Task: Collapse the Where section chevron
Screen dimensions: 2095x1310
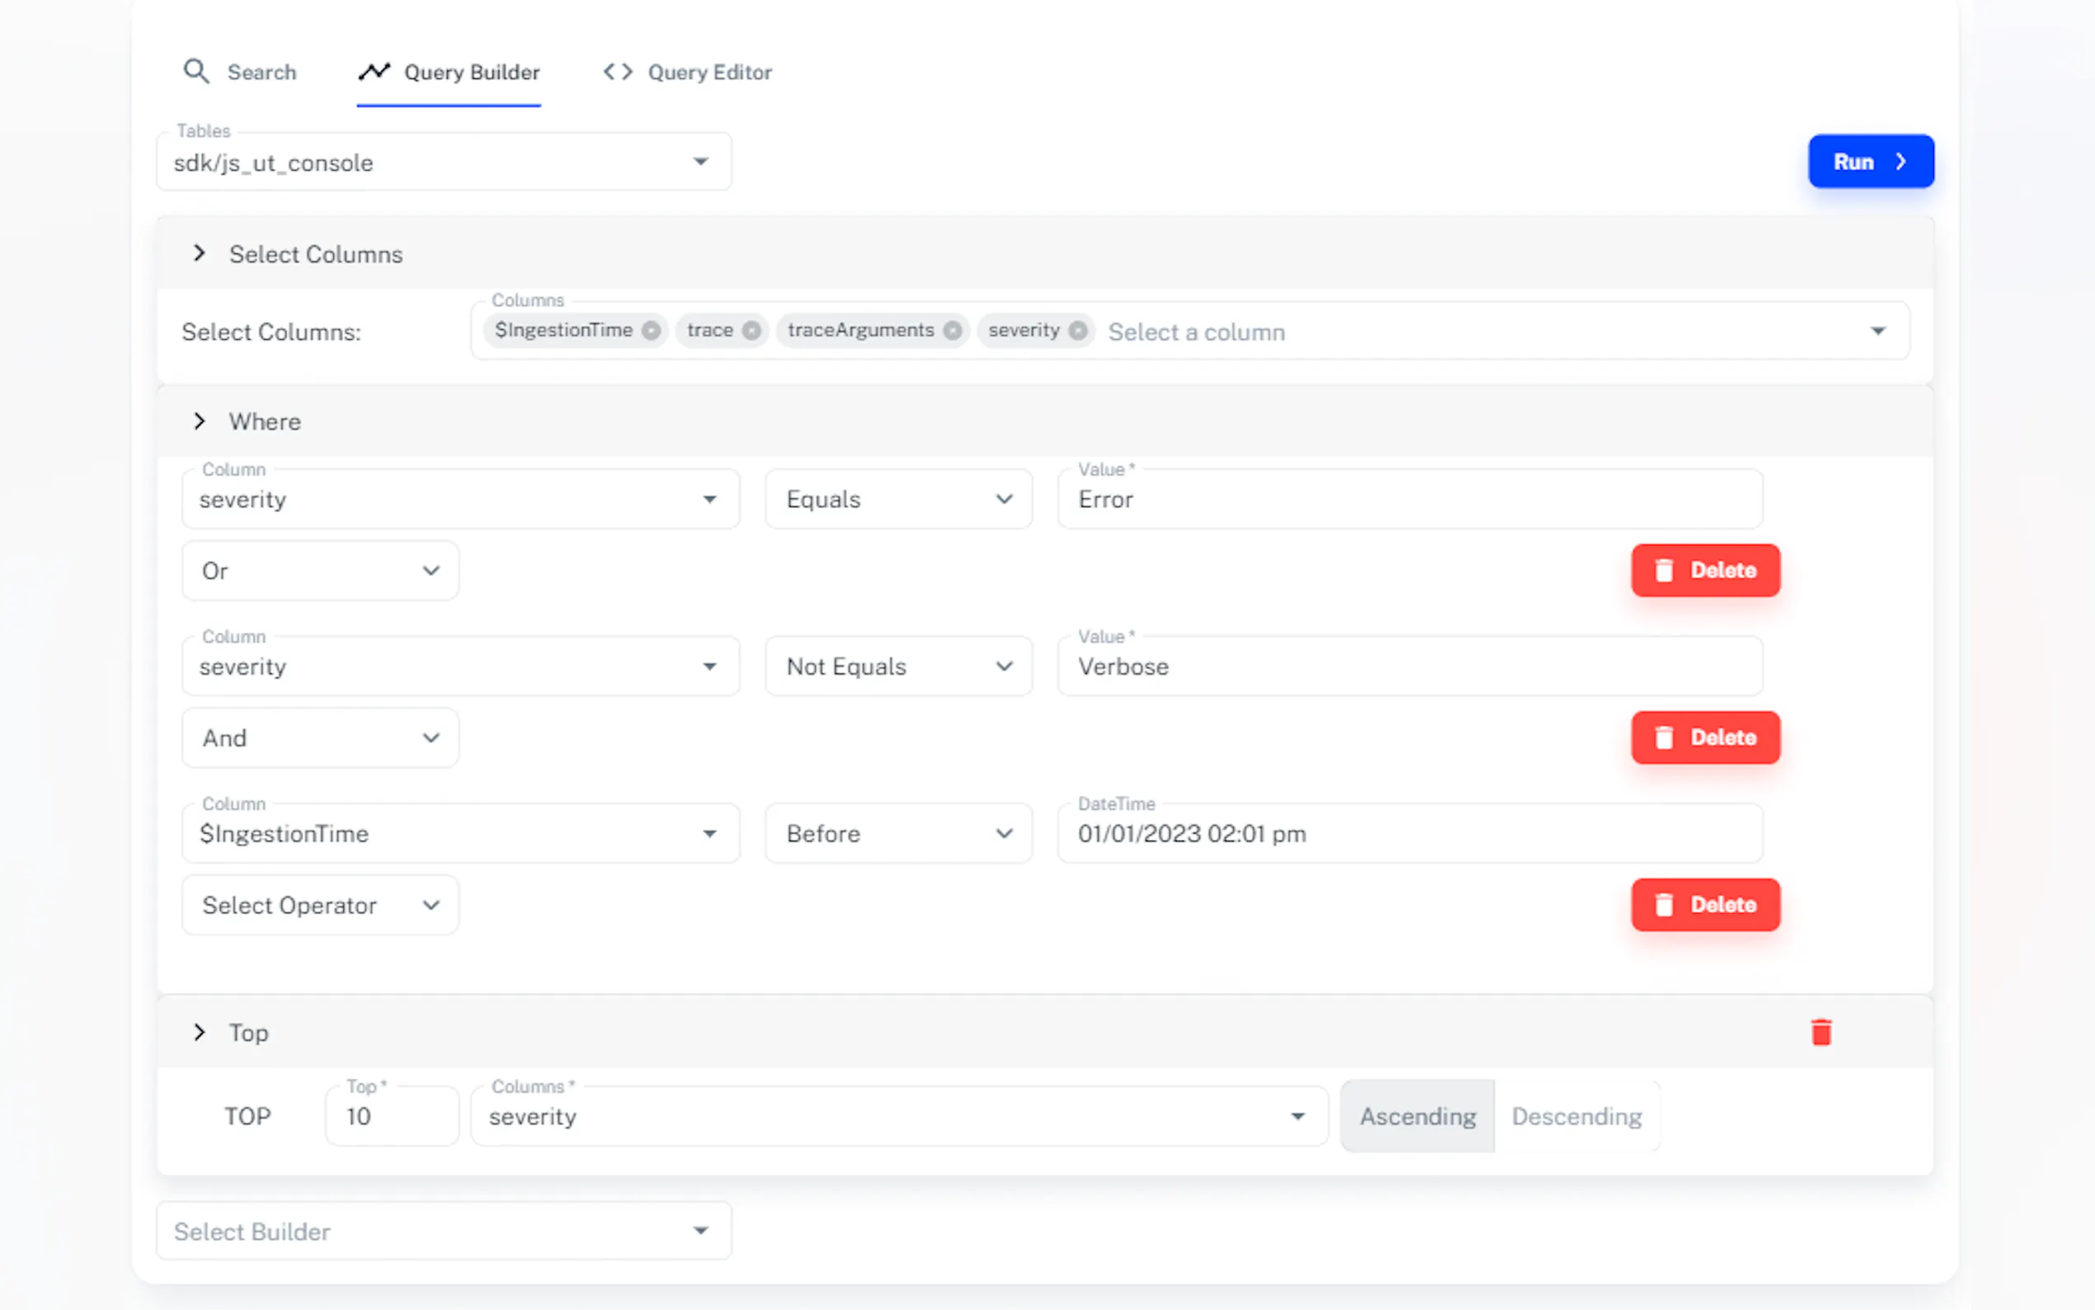Action: point(200,421)
